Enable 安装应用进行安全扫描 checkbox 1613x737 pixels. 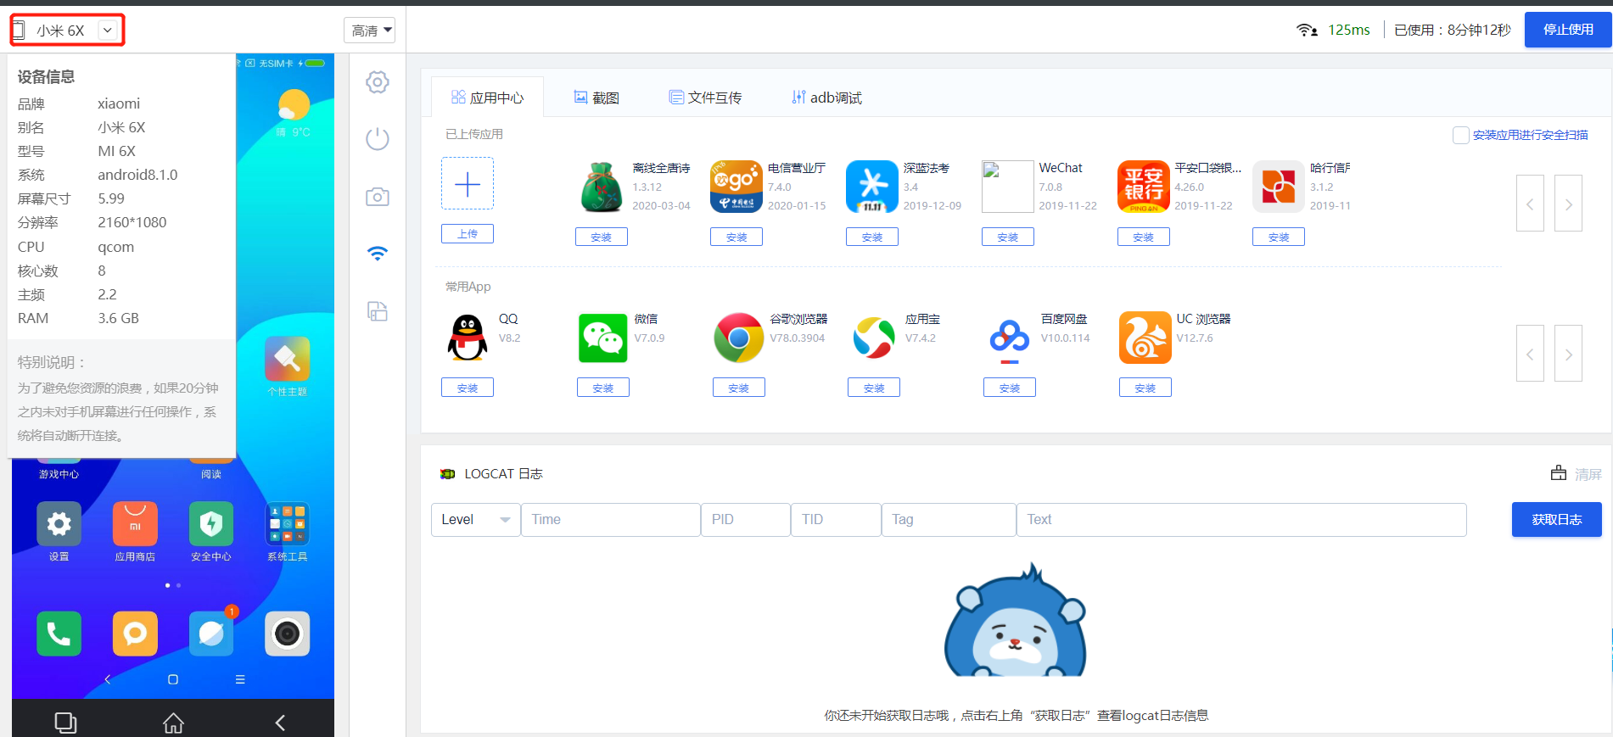[1460, 135]
